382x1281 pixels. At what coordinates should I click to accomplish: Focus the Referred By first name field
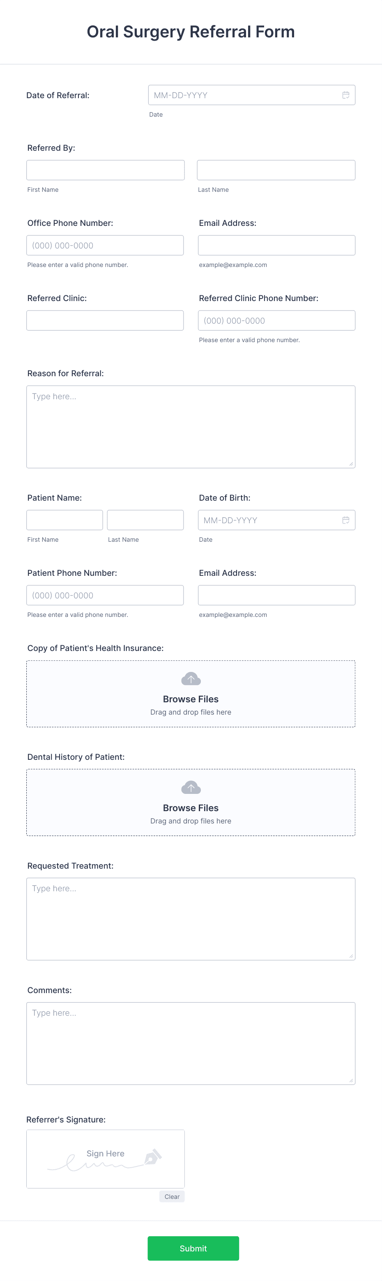[106, 170]
